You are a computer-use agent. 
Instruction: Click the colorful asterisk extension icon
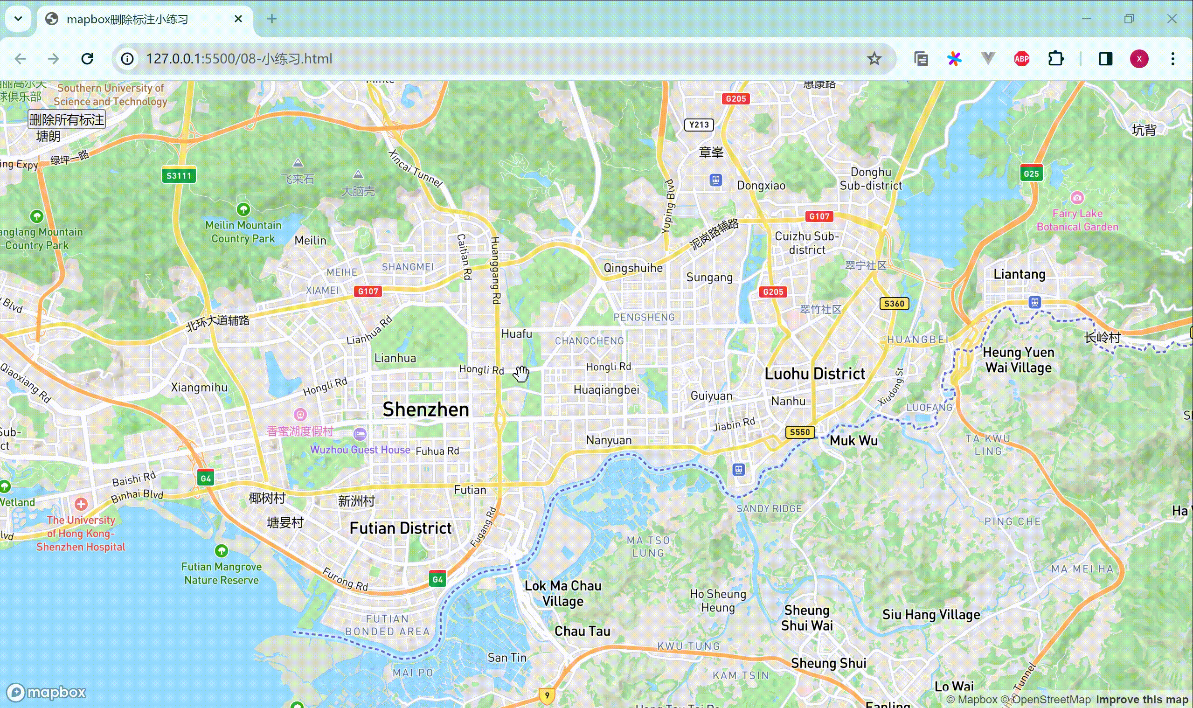tap(954, 59)
